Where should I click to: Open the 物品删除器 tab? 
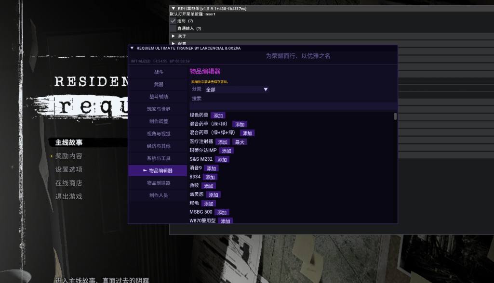click(158, 183)
